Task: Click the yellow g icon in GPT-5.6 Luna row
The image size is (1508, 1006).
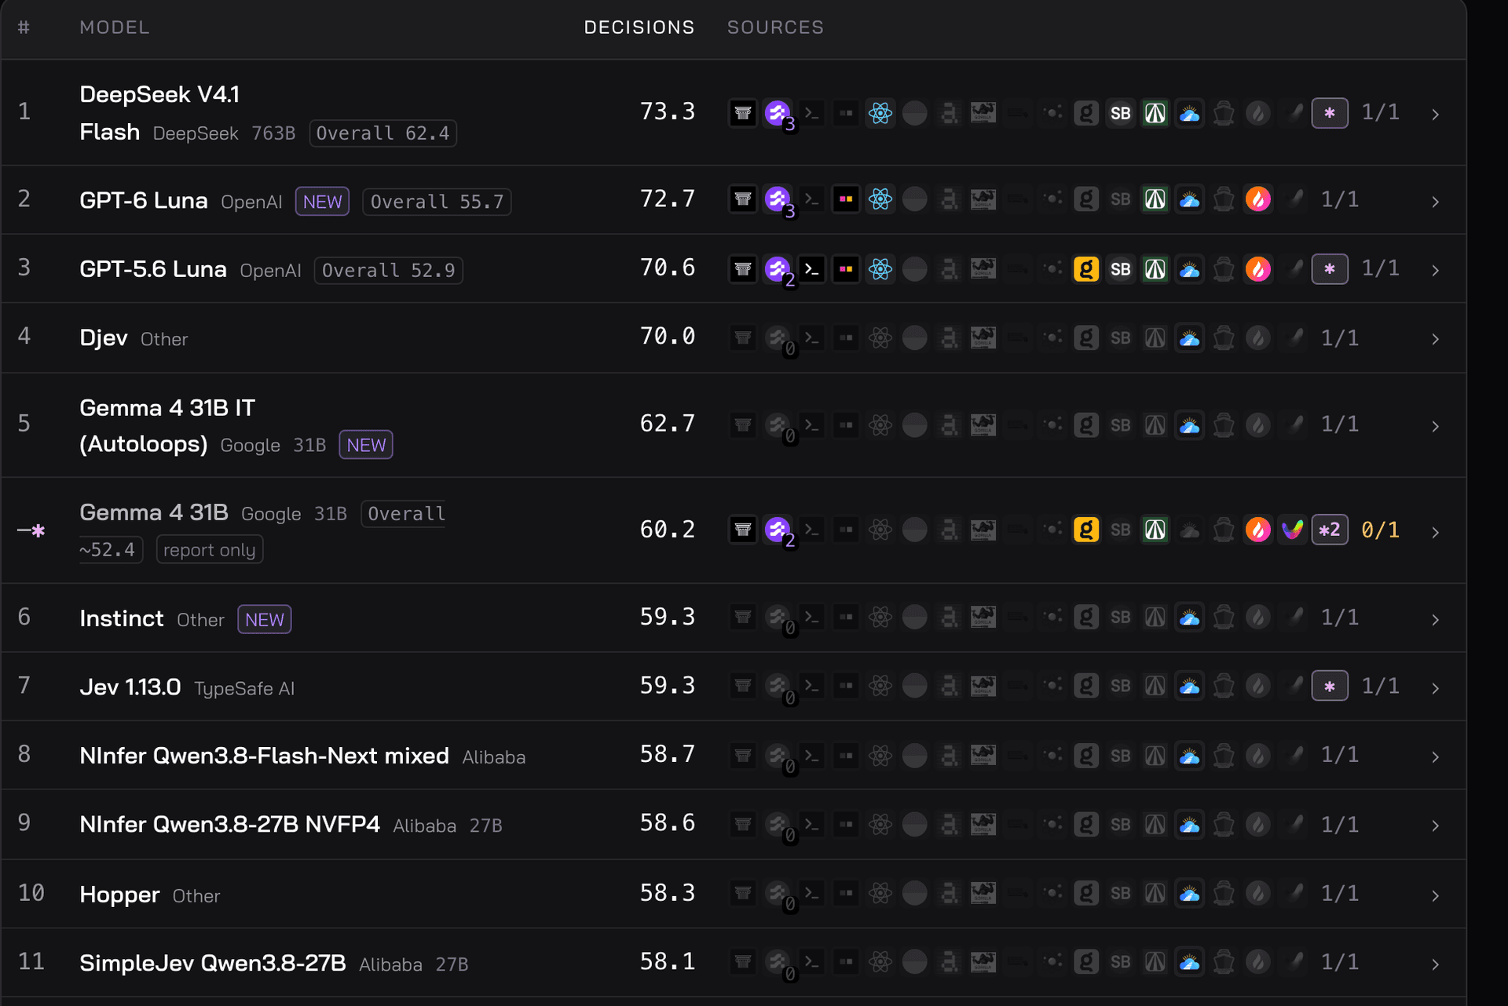Action: coord(1086,269)
